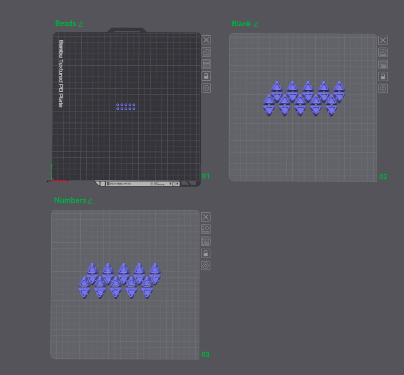Viewport: 404px width, 375px height.
Task: Auto-orient objects on Blank plate 02
Action: point(383,53)
